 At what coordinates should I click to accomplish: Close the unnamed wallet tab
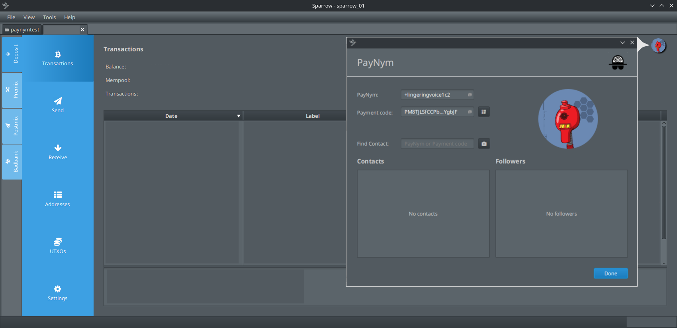[82, 29]
